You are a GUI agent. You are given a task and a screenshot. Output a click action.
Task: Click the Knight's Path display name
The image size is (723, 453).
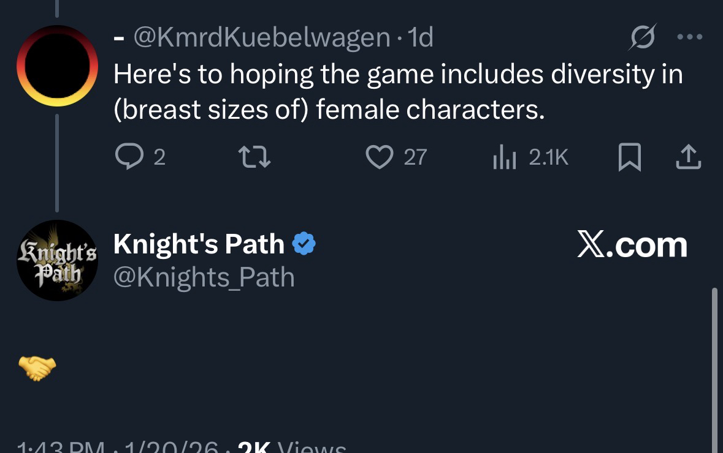(x=199, y=245)
